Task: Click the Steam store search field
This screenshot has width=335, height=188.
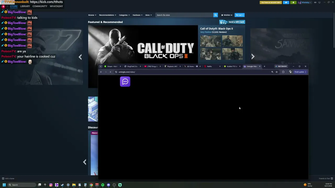Action: coord(184,15)
